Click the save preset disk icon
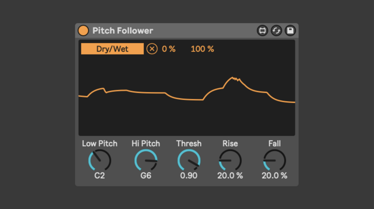374x209 pixels. click(x=290, y=31)
